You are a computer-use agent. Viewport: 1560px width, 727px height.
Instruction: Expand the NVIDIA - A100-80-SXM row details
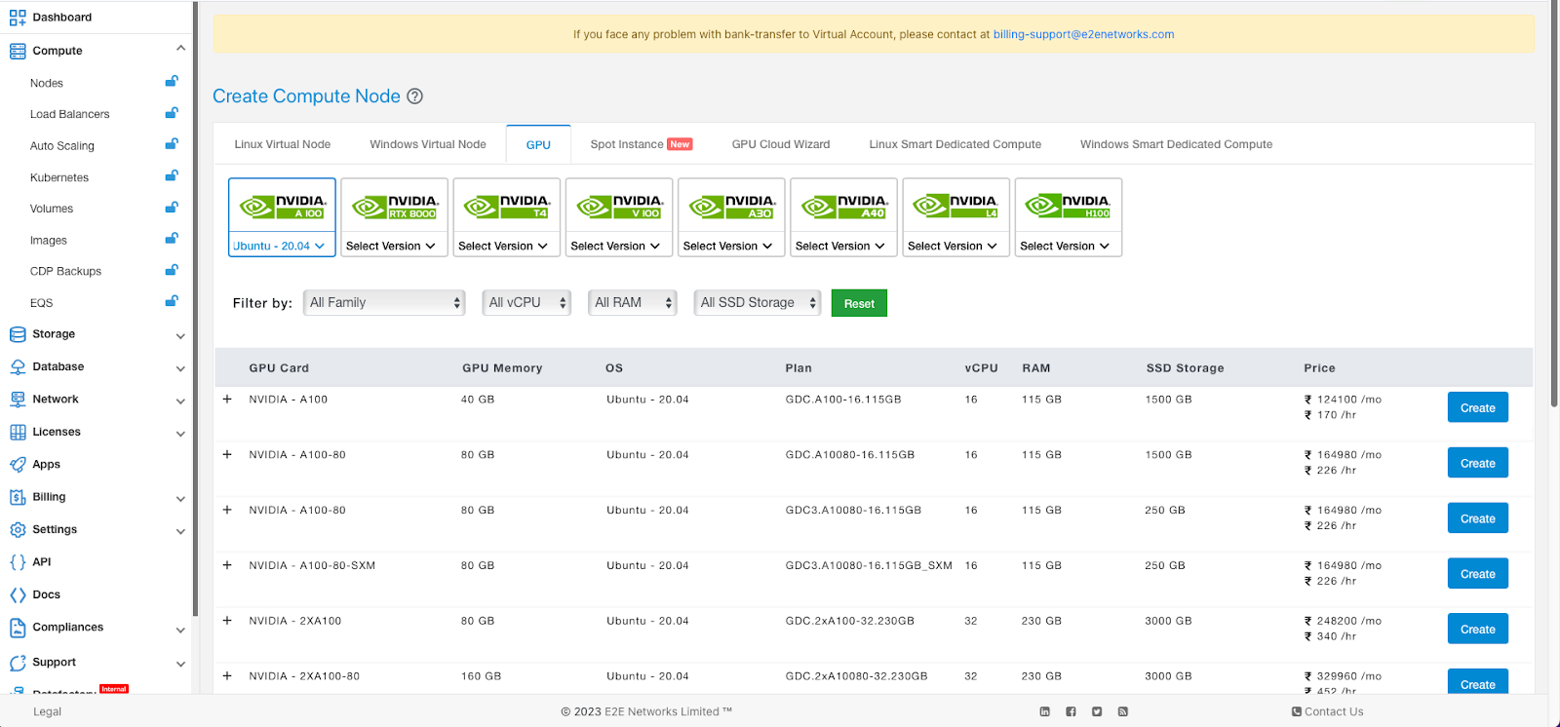[227, 565]
